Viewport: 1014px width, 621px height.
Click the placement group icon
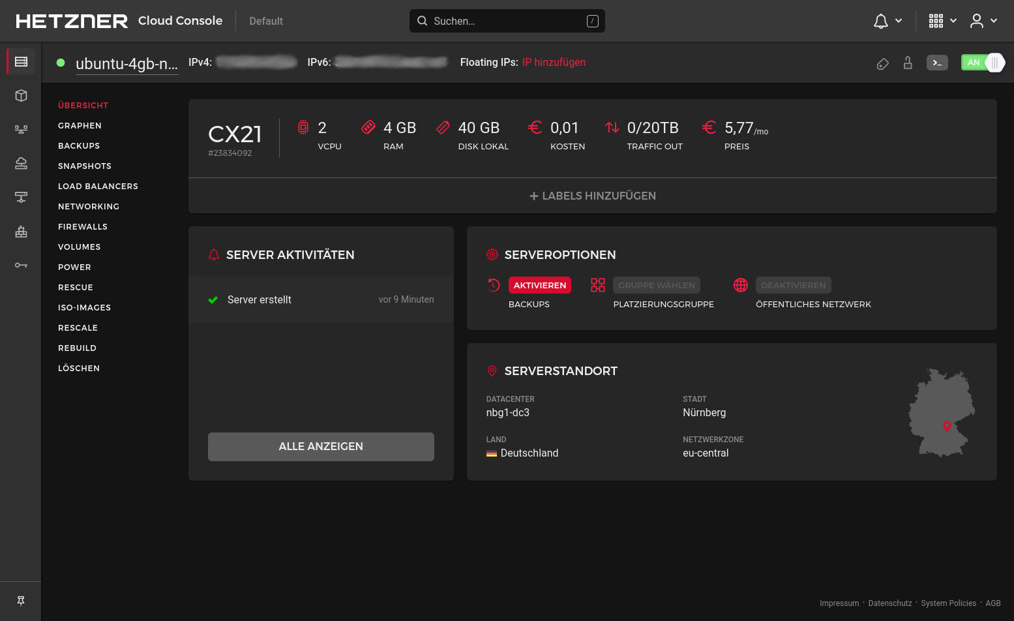[x=598, y=285]
